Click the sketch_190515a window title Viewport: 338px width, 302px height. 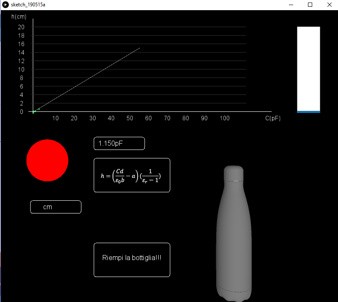point(28,5)
